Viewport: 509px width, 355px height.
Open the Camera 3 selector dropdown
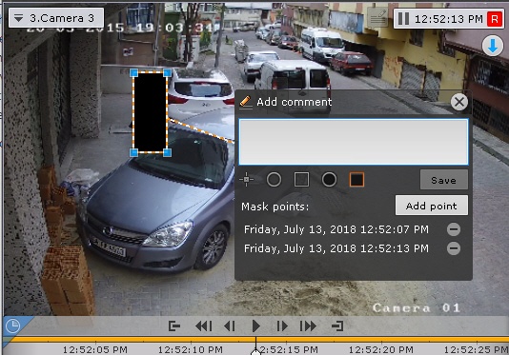[56, 18]
